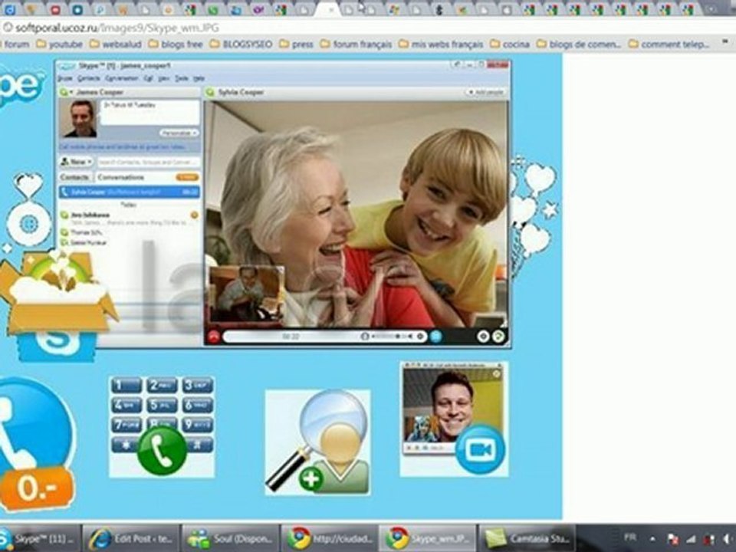Click the FR language indicator in tray
The height and width of the screenshot is (552, 736).
point(630,537)
